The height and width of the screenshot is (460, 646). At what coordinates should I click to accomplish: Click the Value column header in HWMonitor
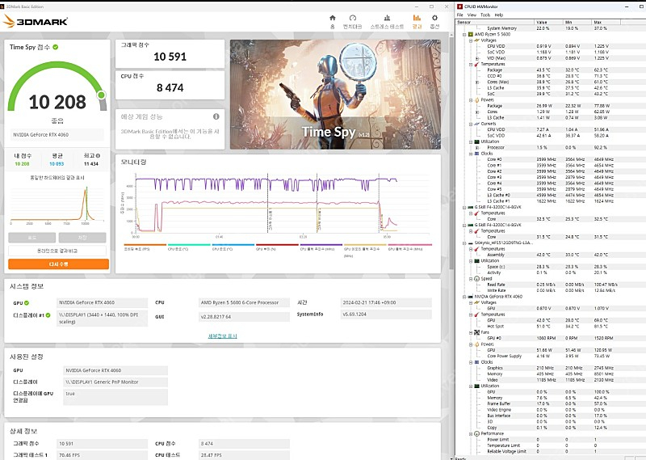tap(549, 22)
